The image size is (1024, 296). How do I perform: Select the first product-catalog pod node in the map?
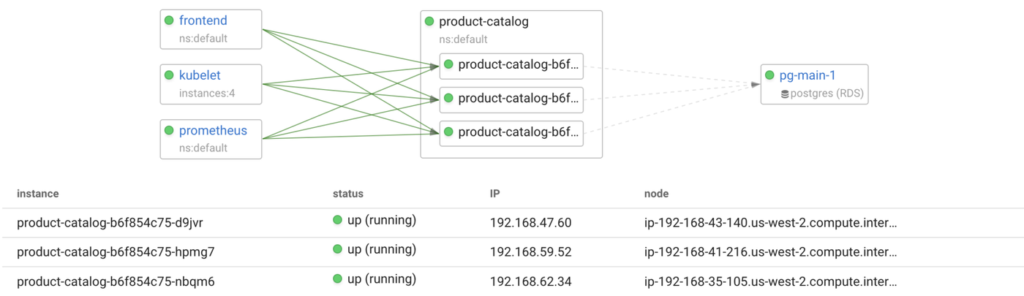coord(511,65)
